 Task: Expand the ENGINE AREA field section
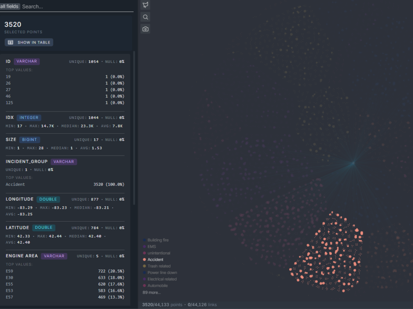(x=22, y=256)
